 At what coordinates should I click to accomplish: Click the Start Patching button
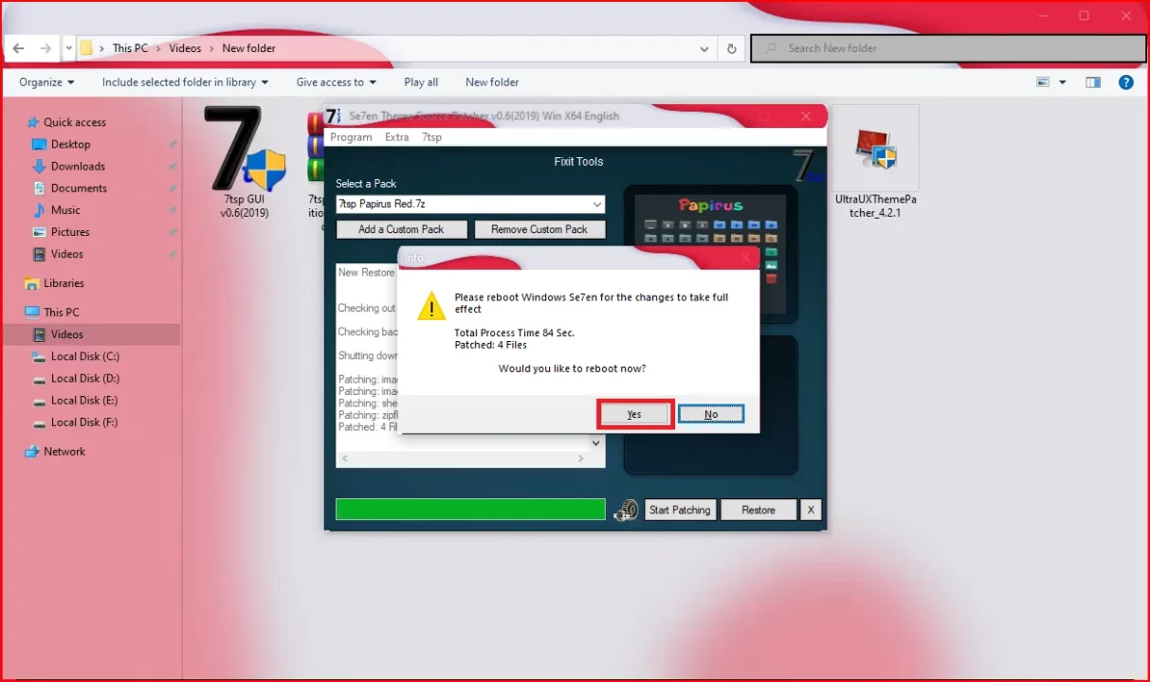680,510
